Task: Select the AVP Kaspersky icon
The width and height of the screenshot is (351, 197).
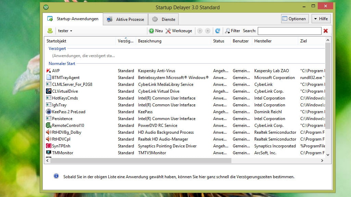Action: point(49,70)
